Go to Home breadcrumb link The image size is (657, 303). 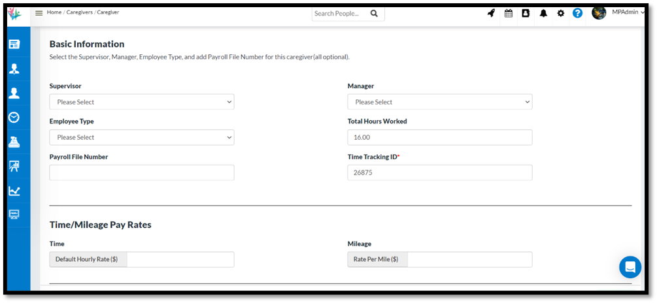54,12
